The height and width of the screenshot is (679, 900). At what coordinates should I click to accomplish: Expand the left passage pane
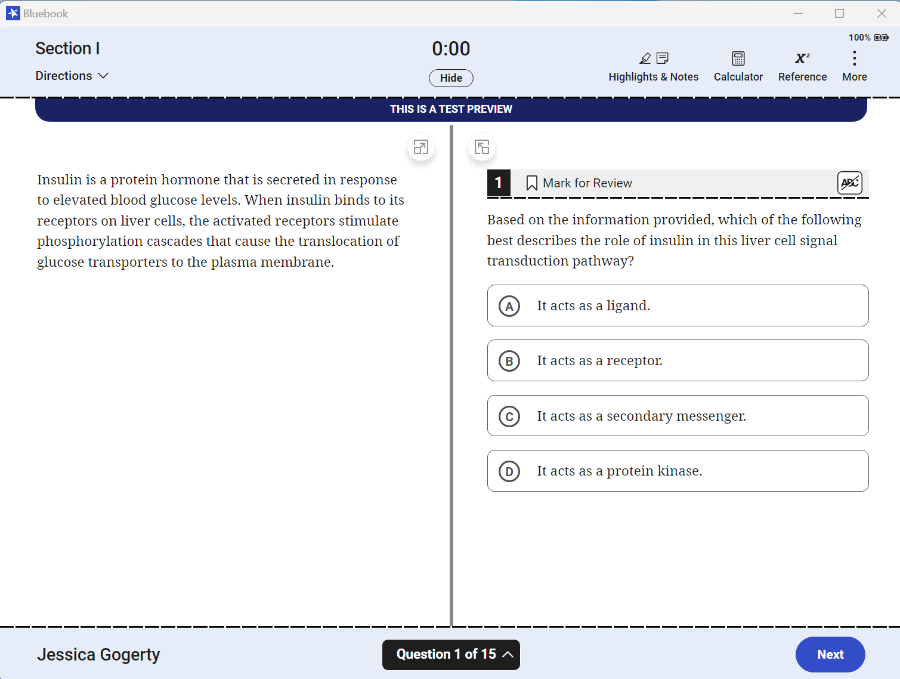(421, 147)
